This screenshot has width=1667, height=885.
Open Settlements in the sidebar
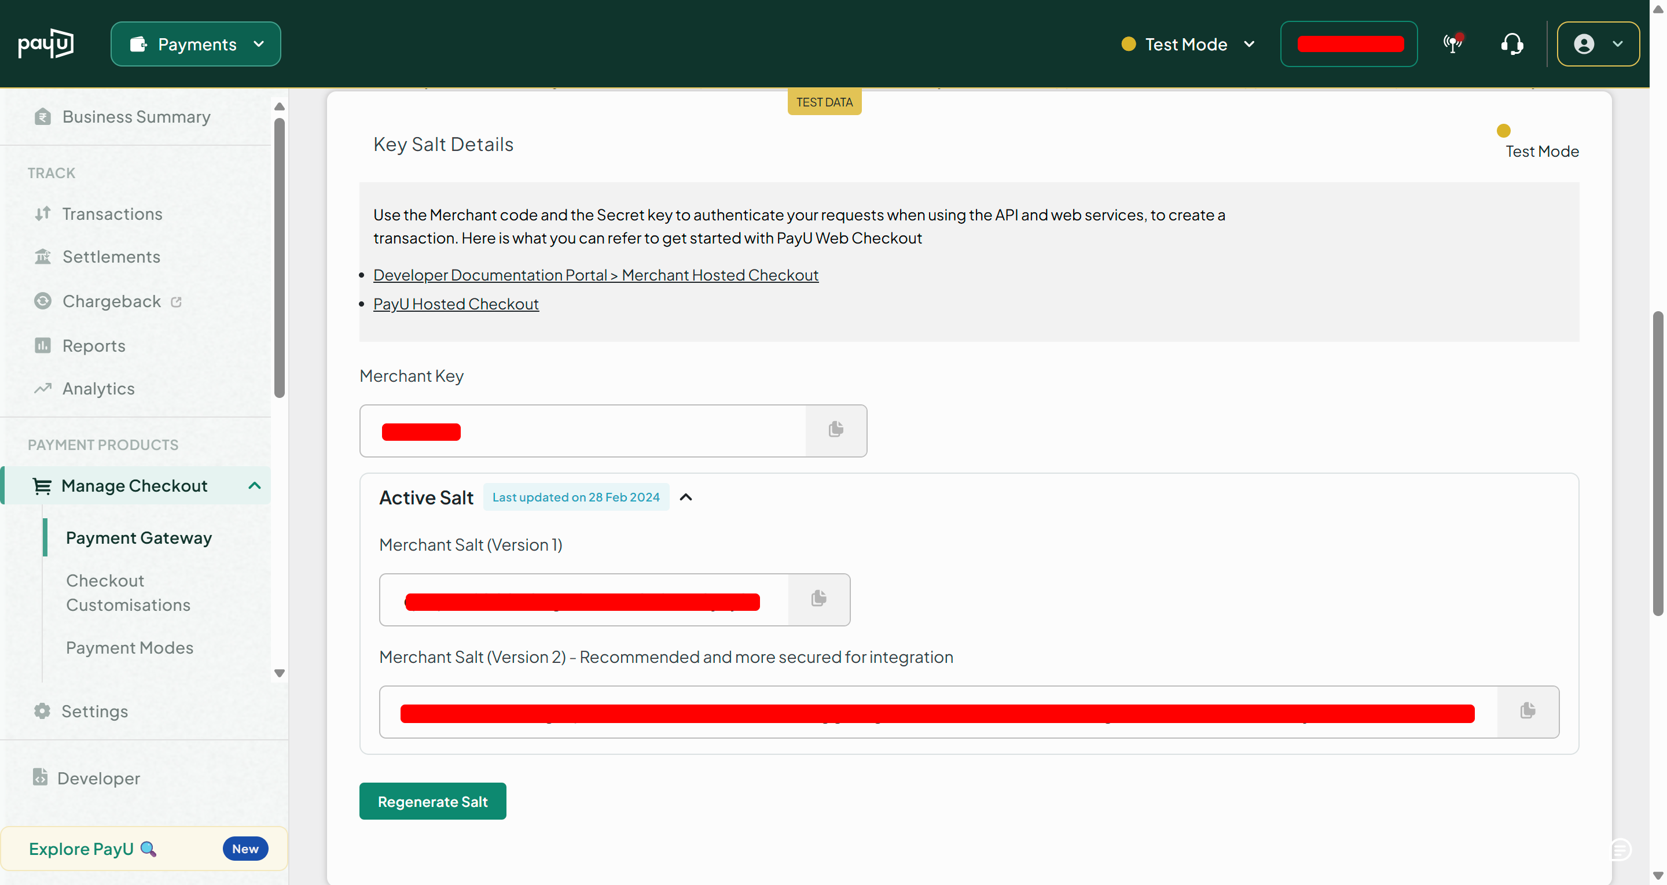[111, 257]
